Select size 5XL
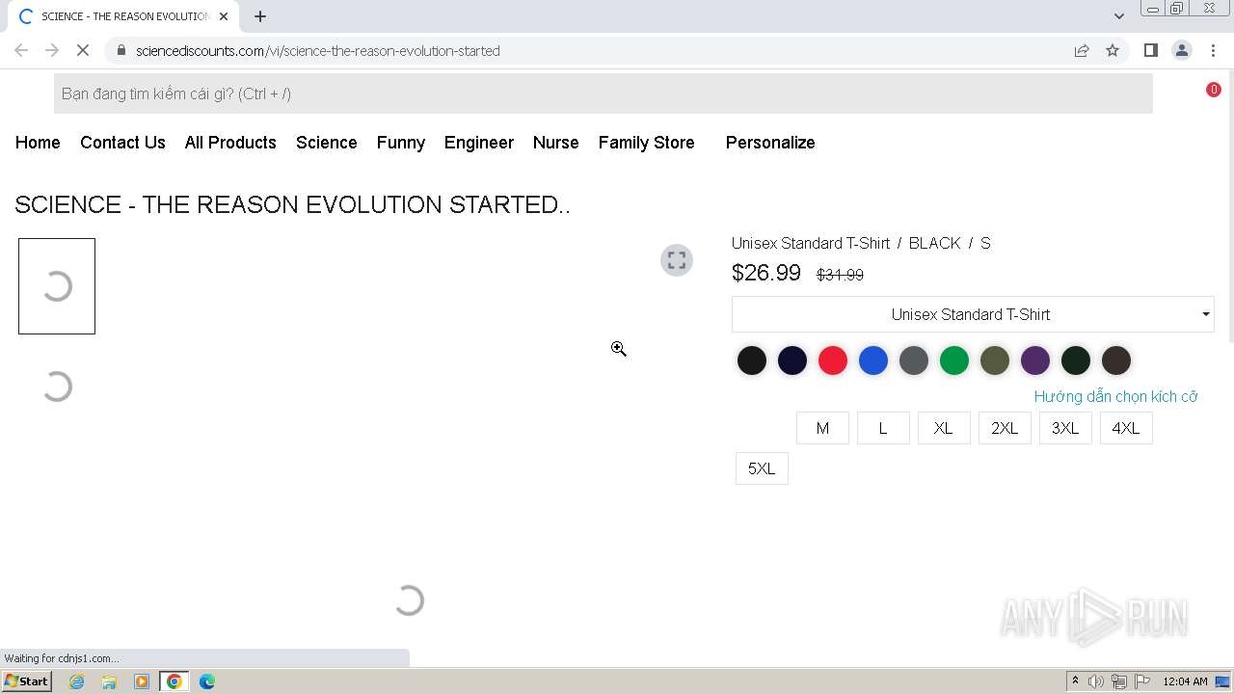The height and width of the screenshot is (694, 1234). (x=762, y=468)
